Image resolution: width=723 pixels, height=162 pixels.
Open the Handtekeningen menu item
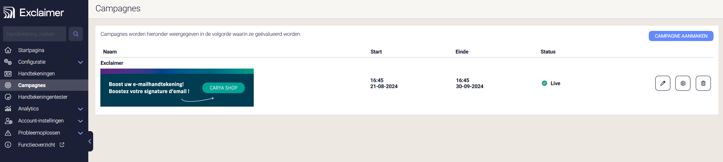click(36, 73)
